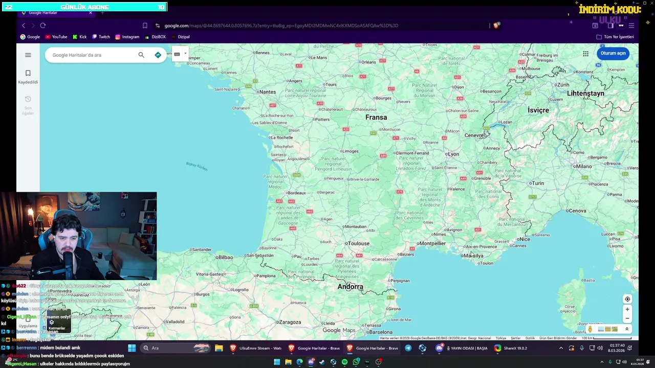Open Brave Shields lion icon
This screenshot has width=655, height=368.
(496, 25)
